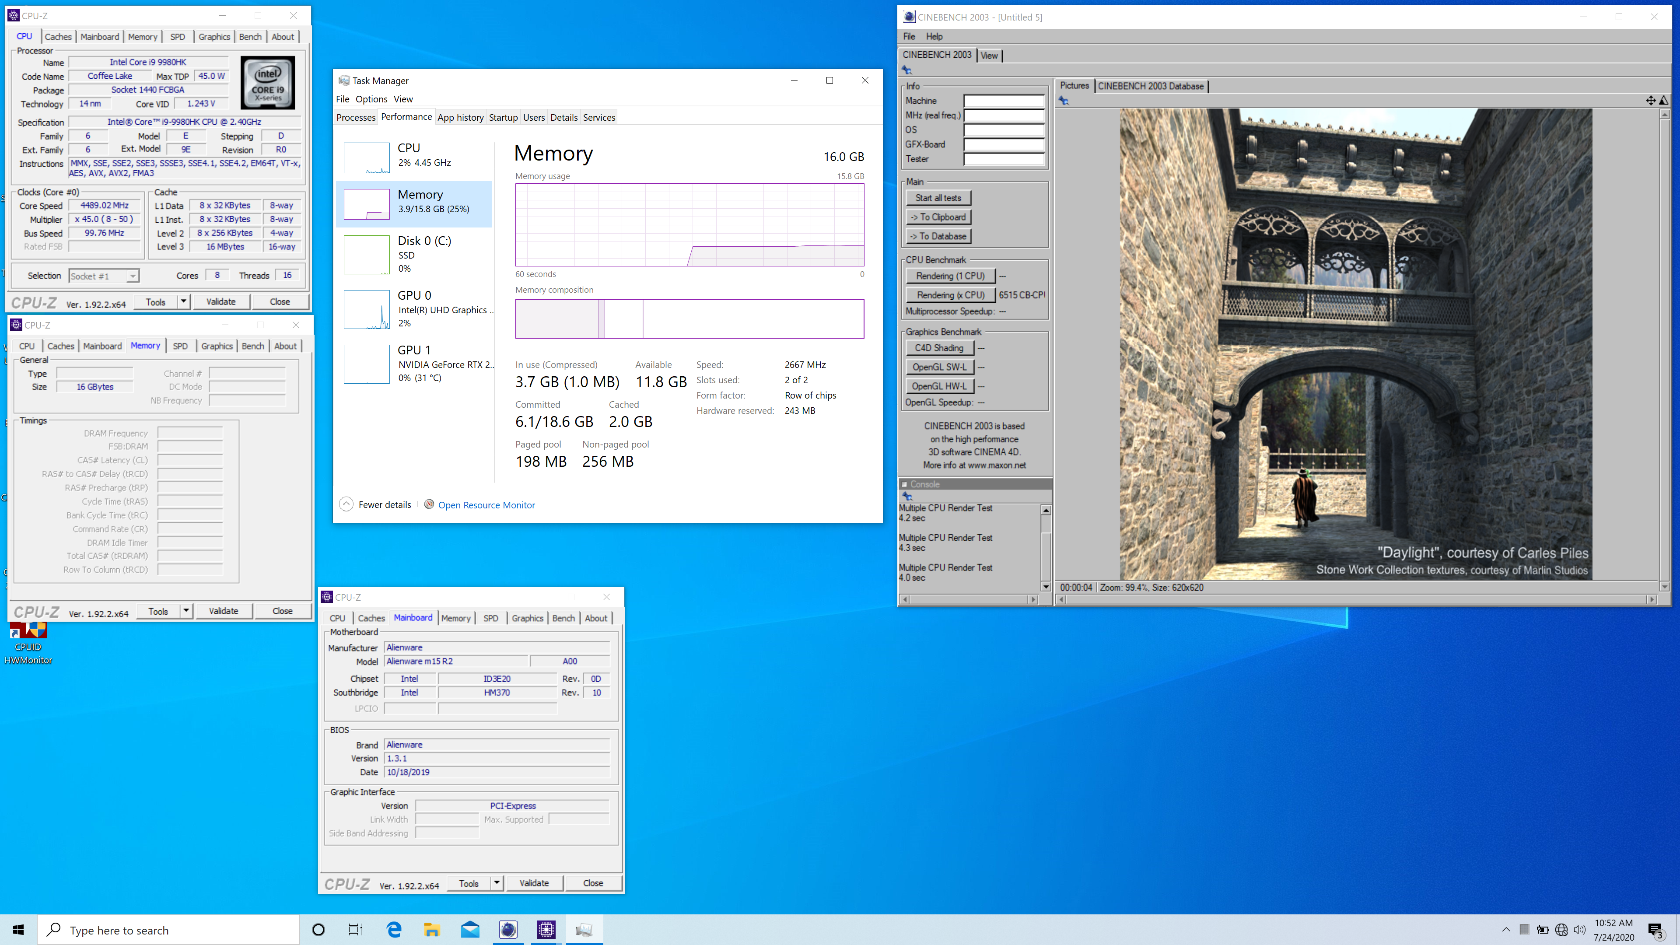Open File Explorer from the taskbar
Image resolution: width=1680 pixels, height=945 pixels.
432,929
